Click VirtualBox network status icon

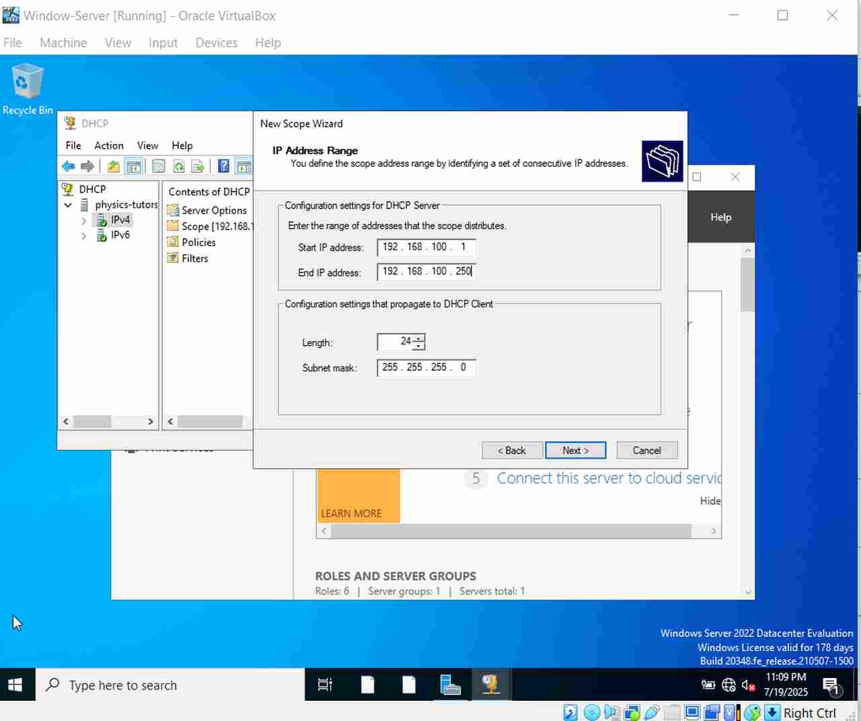(x=632, y=712)
